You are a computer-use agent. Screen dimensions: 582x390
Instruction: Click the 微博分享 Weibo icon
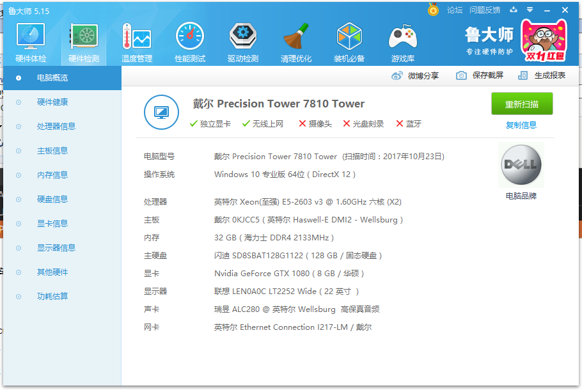click(397, 75)
